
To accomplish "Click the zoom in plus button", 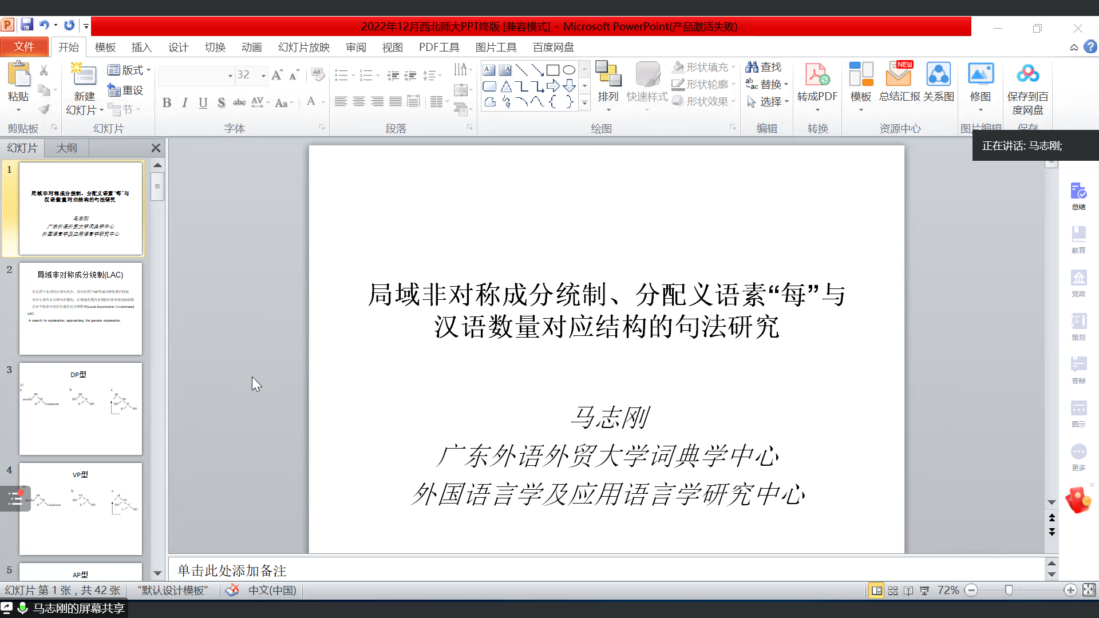I will click(x=1070, y=591).
